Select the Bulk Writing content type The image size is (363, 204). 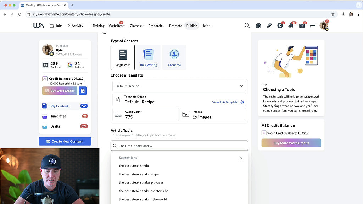click(x=149, y=57)
